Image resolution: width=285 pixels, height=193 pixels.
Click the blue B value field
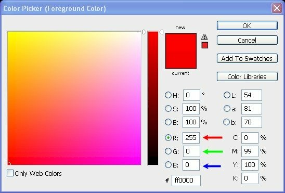pos(191,165)
